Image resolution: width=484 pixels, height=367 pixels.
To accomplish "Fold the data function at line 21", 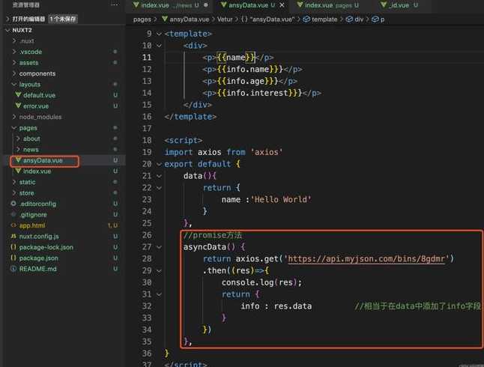I will (159, 176).
